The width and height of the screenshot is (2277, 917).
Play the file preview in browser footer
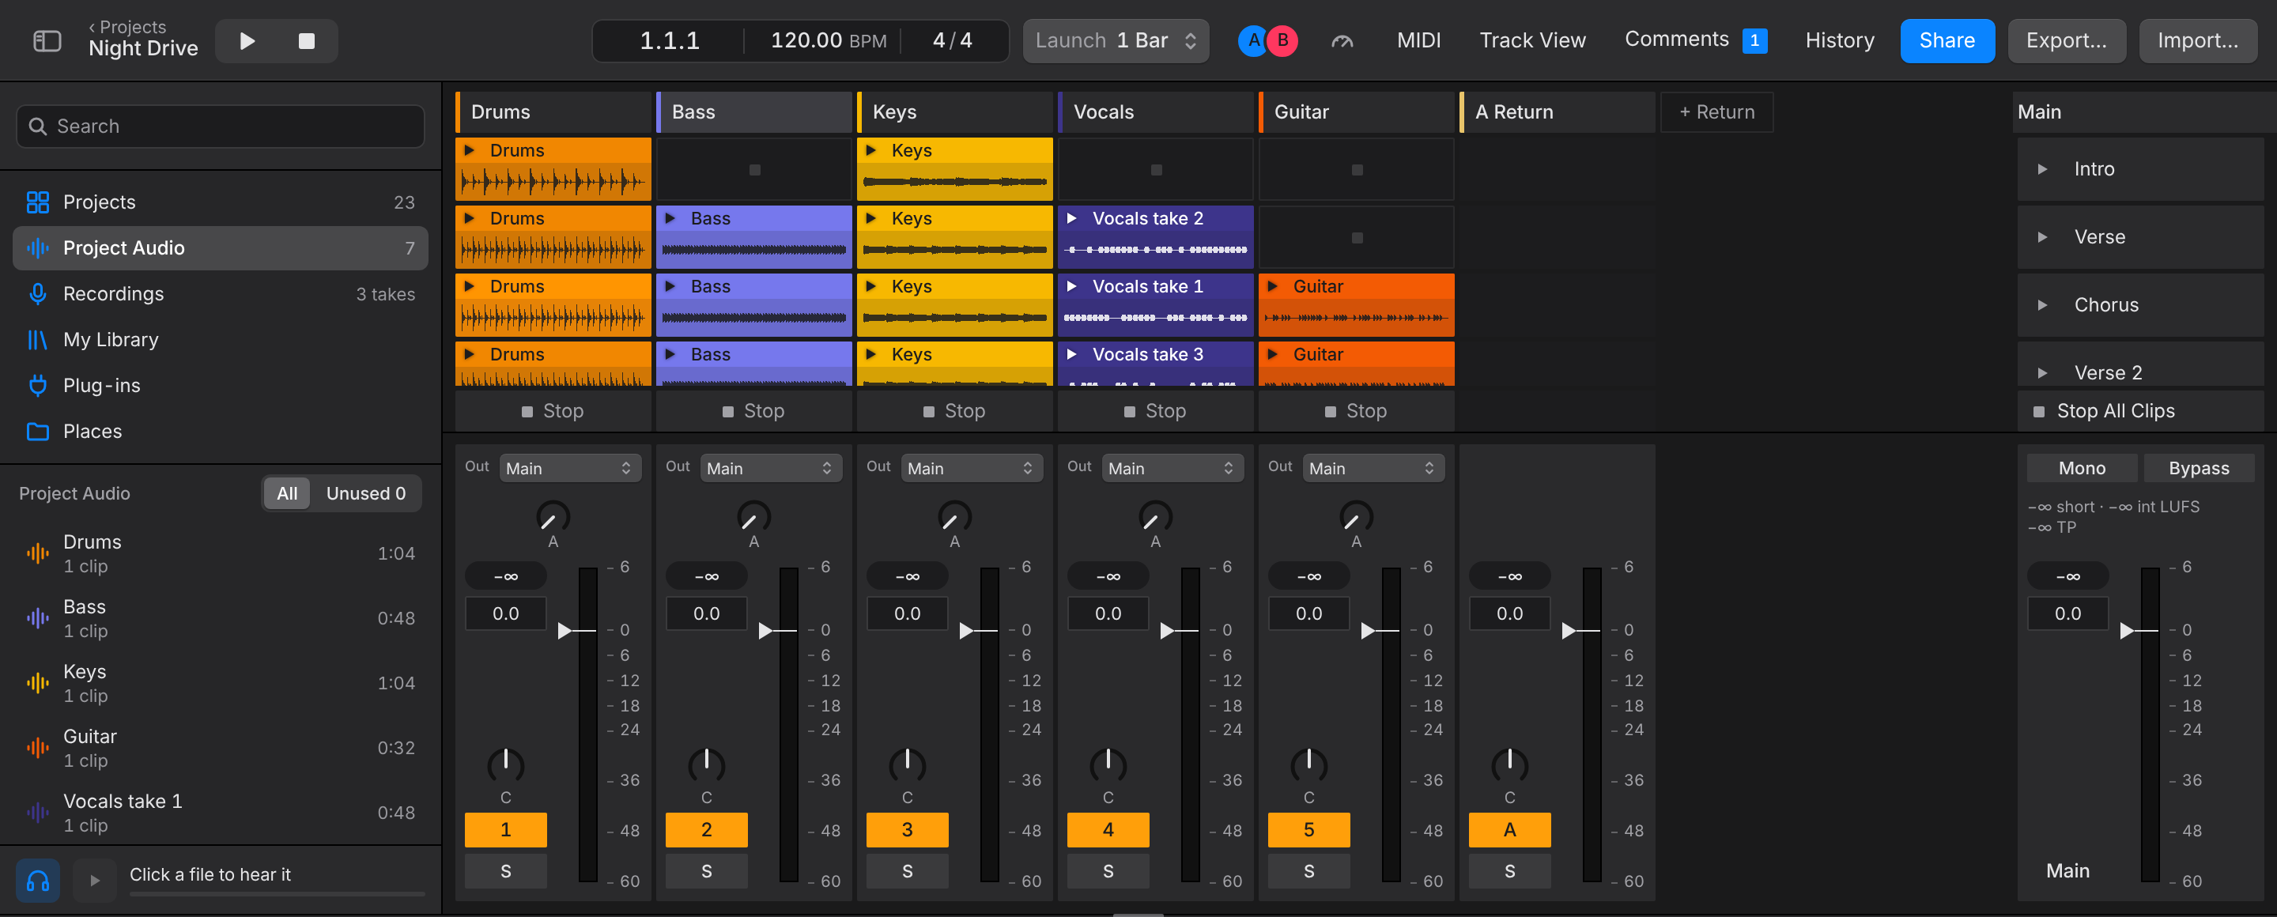95,881
